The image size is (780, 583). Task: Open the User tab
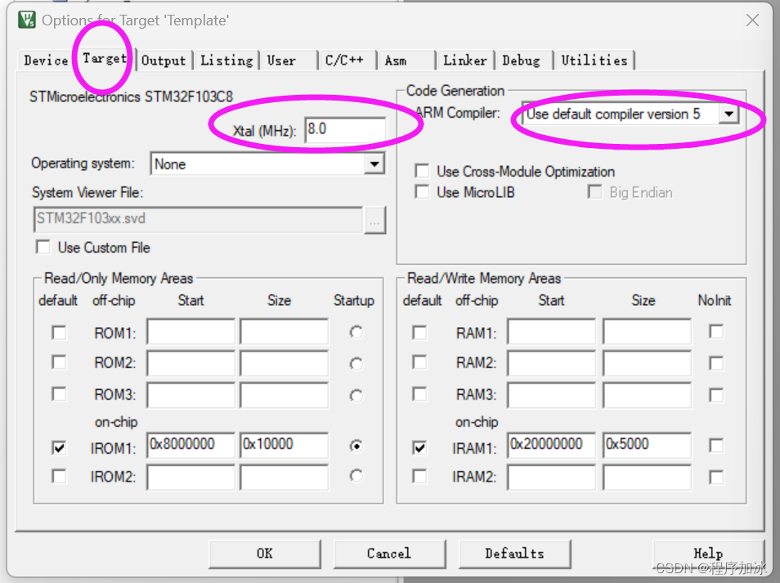click(289, 61)
